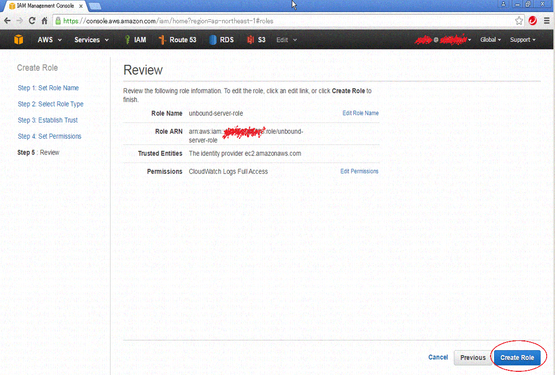This screenshot has width=555, height=375.
Task: Select the IAM Management Console browser tab
Action: click(39, 6)
